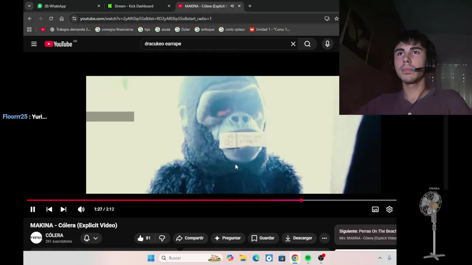Show hidden system tray icons
The width and height of the screenshot is (472, 265).
point(380,258)
